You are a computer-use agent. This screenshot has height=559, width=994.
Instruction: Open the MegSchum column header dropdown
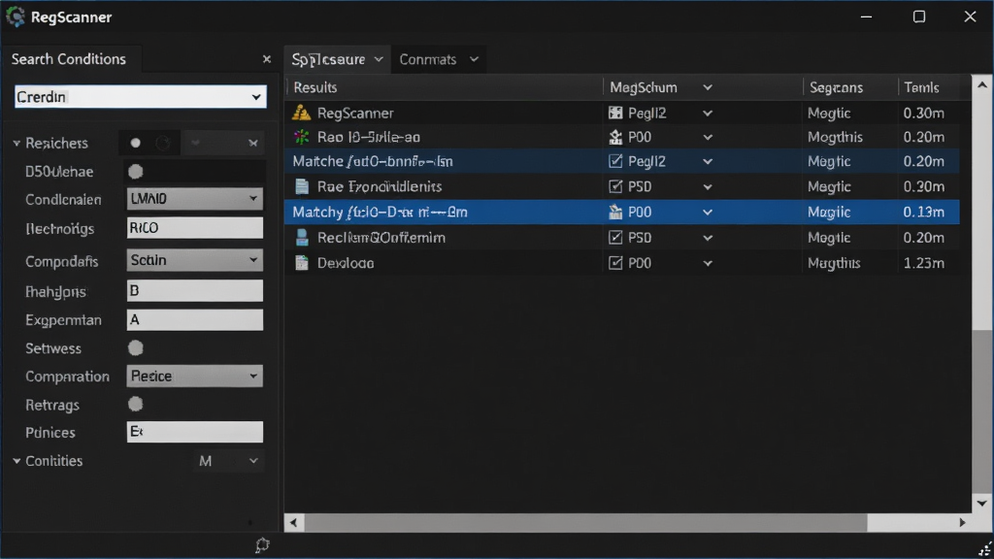coord(708,87)
